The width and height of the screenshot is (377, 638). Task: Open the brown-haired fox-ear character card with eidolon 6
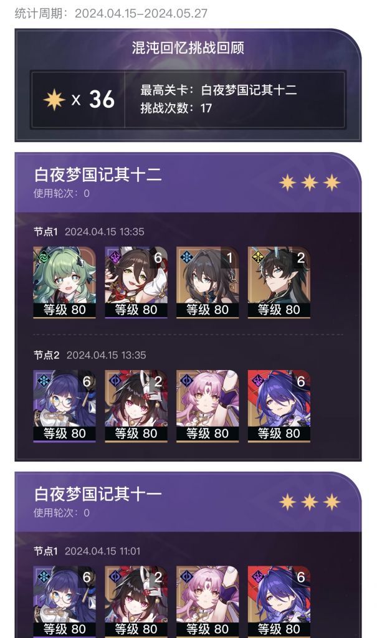[x=136, y=282]
